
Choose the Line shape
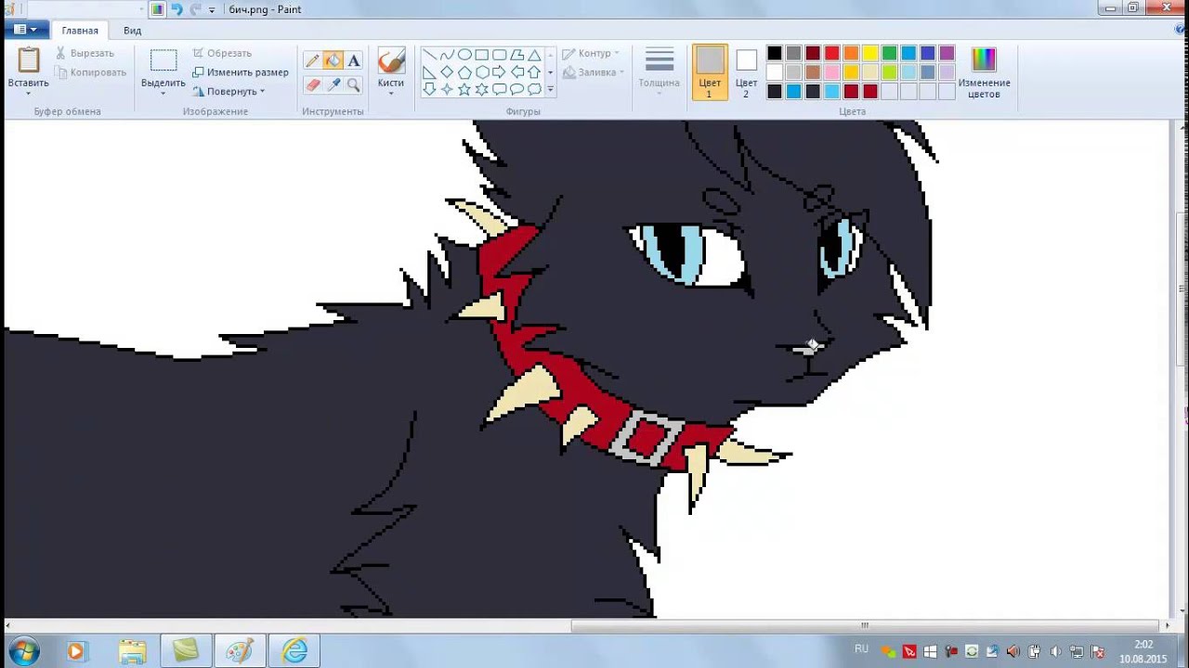coord(429,55)
